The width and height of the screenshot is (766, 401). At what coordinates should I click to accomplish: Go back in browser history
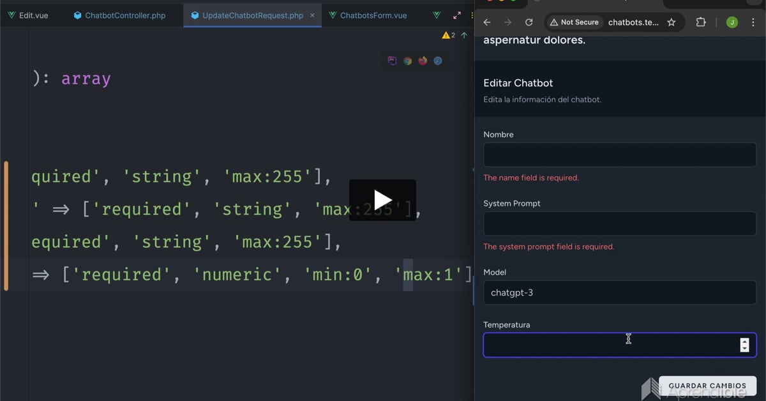coord(487,22)
